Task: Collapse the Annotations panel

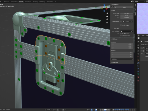Action: pos(112,4)
